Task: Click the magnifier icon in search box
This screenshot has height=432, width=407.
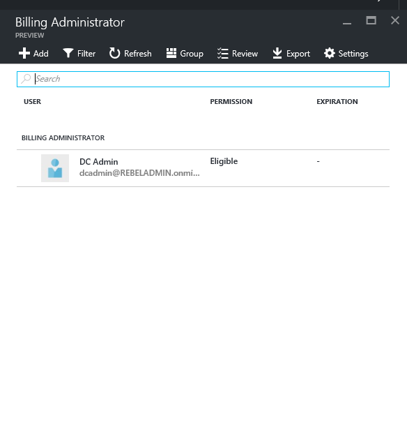Action: point(26,79)
